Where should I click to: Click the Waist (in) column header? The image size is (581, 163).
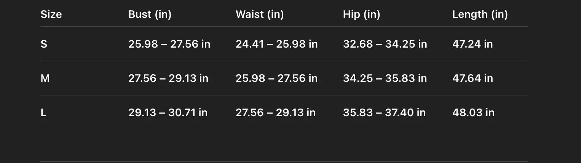coord(260,14)
